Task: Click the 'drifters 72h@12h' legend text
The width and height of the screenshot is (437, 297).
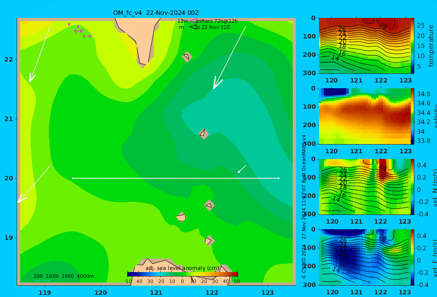Action: pos(217,21)
